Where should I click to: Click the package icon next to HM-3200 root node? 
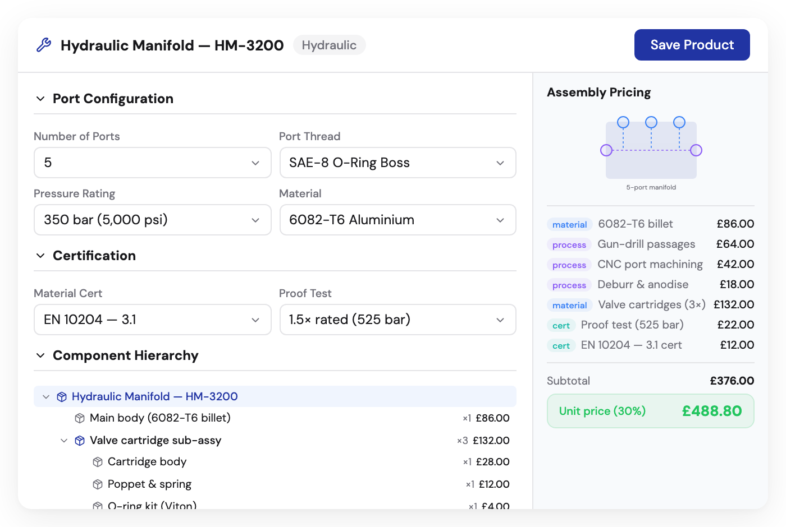click(x=61, y=396)
